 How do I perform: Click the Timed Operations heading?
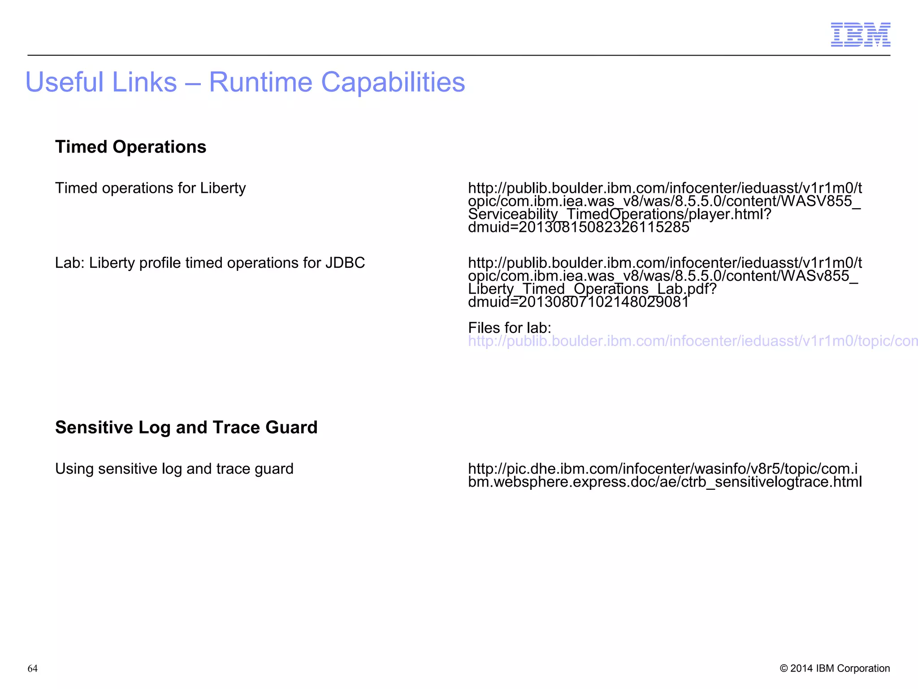click(x=130, y=147)
